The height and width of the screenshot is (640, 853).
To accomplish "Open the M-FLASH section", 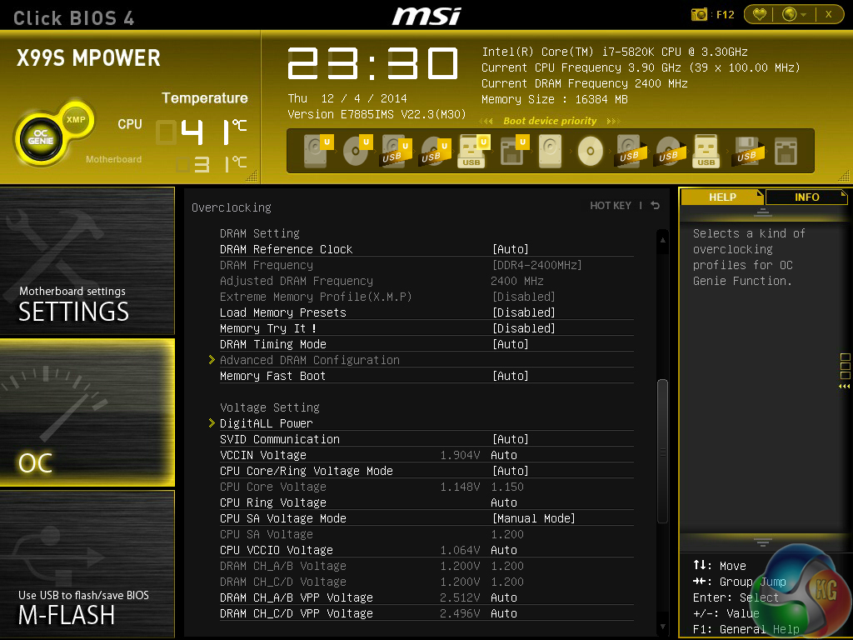I will (x=87, y=563).
